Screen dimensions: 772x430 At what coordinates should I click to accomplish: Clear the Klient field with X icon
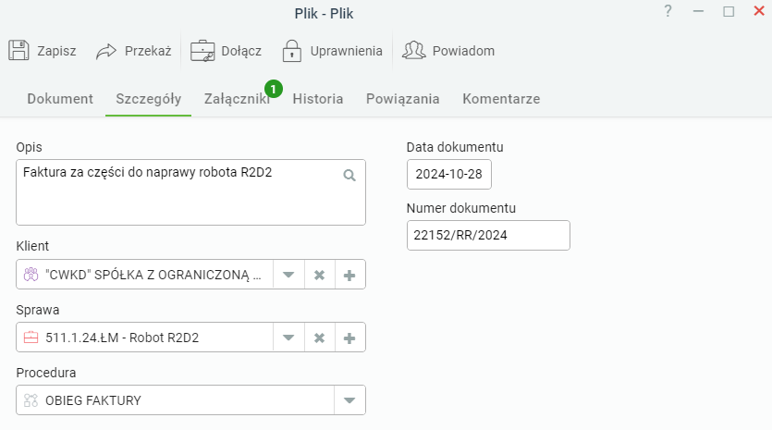click(320, 275)
